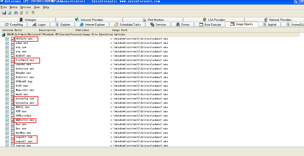Click the Properties toolbar icon

tap(21, 13)
